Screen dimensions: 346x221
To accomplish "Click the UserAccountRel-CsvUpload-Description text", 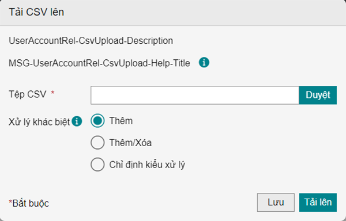I will coord(91,41).
